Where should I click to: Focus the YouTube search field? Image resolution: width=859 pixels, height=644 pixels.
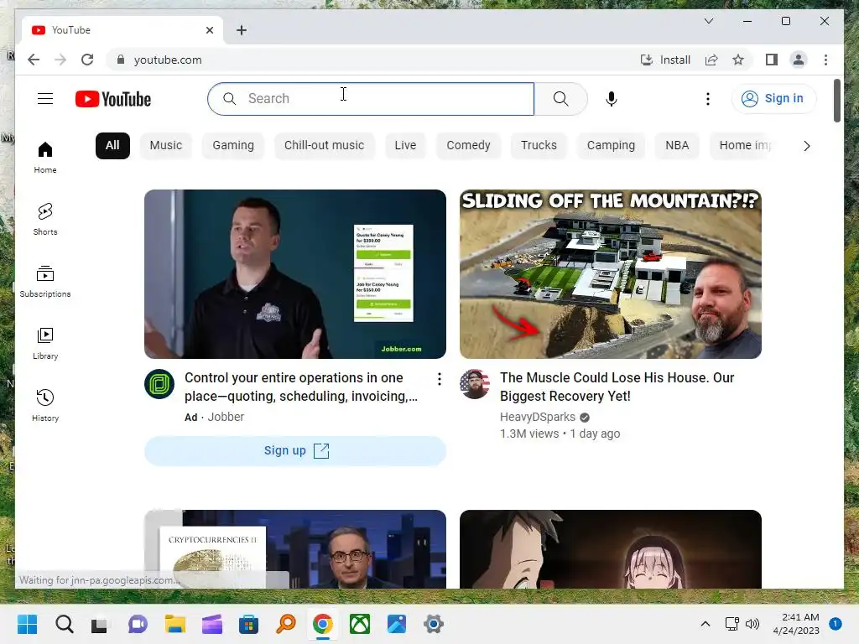coord(371,99)
